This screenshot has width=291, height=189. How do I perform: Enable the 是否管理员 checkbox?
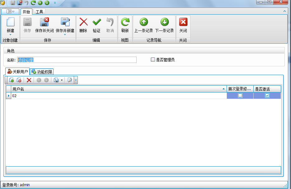click(153, 59)
